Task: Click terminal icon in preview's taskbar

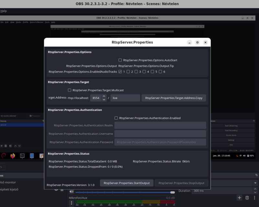Action: coord(22,155)
